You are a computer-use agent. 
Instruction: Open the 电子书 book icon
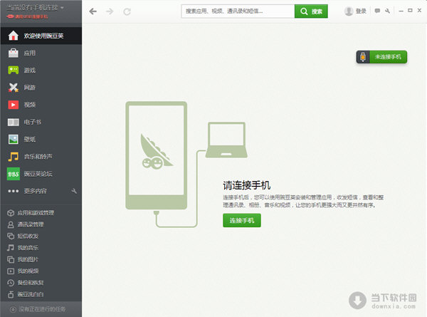point(13,122)
